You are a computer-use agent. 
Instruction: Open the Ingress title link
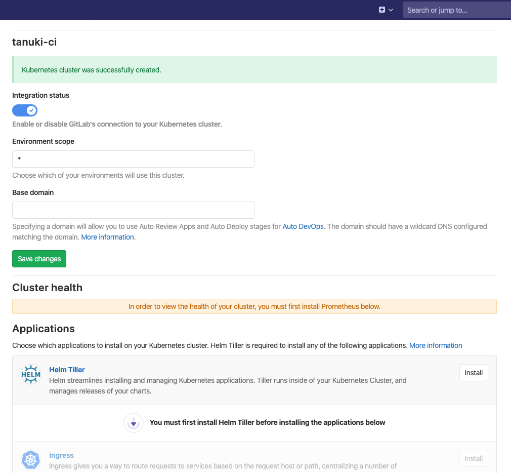[61, 455]
